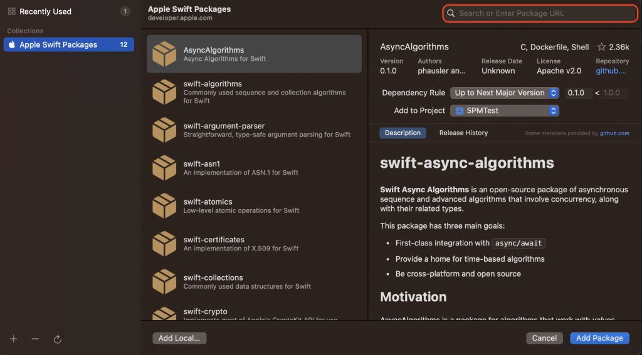The height and width of the screenshot is (355, 642).
Task: Click the Search or Enter Package URL field
Action: tap(540, 14)
